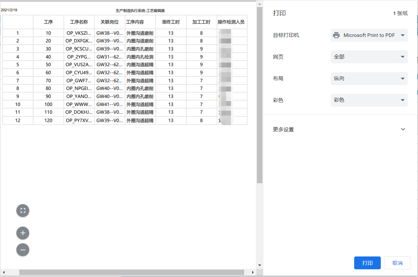Click the GW41--V0... cell
The image size is (418, 277).
tap(110, 104)
